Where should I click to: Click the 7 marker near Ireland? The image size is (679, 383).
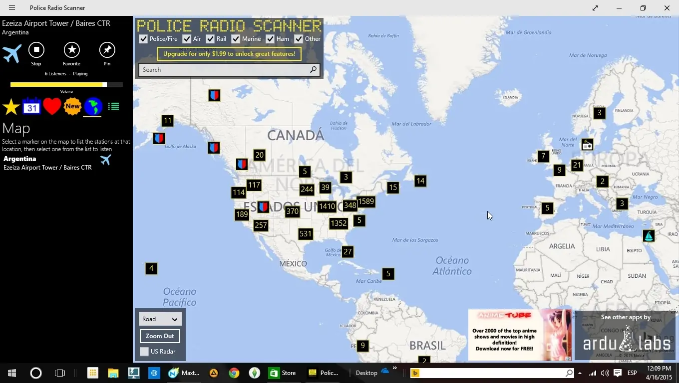544,157
